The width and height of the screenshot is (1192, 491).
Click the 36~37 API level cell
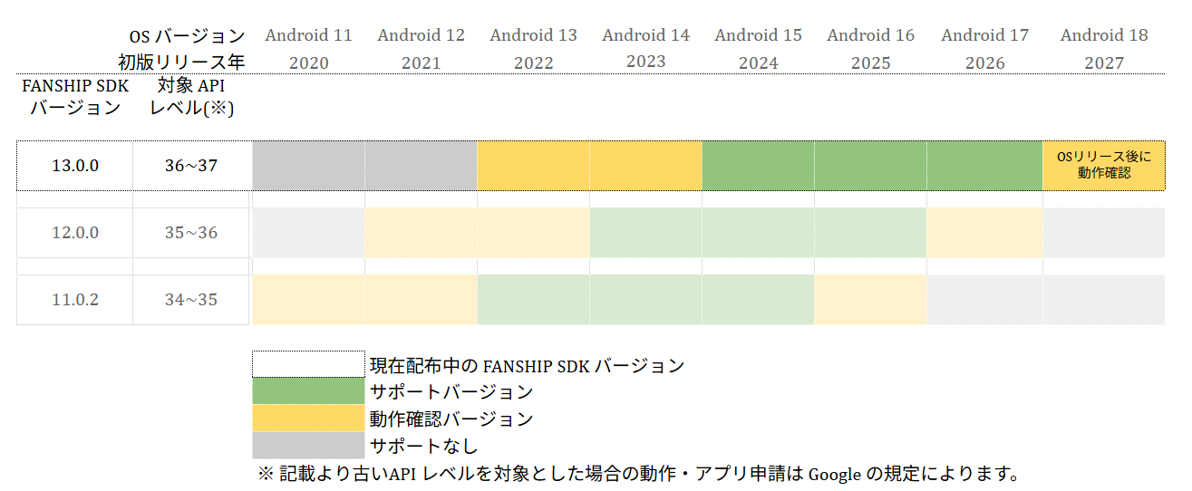click(x=191, y=166)
